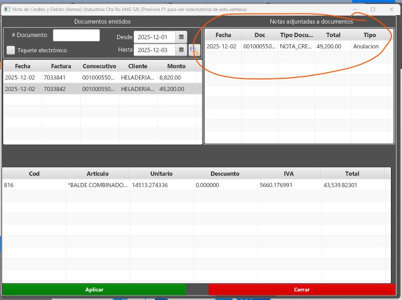Maximize the Nota de Credito window

(x=373, y=10)
